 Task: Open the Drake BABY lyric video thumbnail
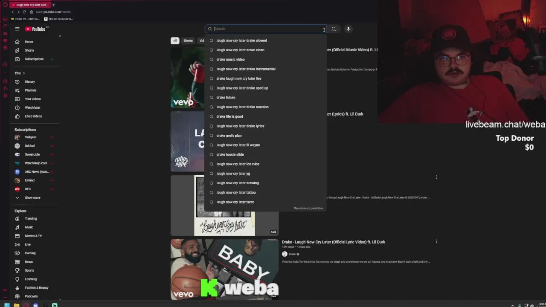pyautogui.click(x=224, y=269)
